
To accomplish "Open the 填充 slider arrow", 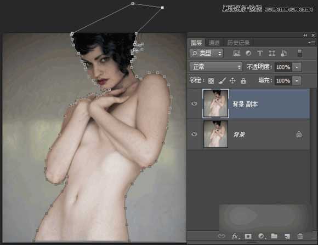I will coord(297,81).
